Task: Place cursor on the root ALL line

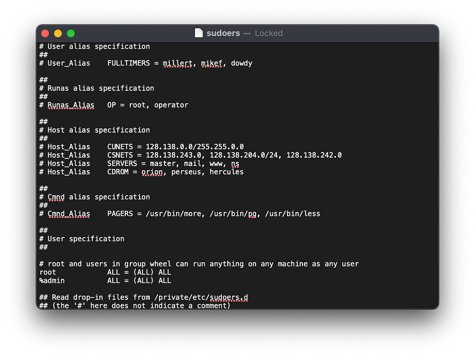Action: (x=105, y=272)
